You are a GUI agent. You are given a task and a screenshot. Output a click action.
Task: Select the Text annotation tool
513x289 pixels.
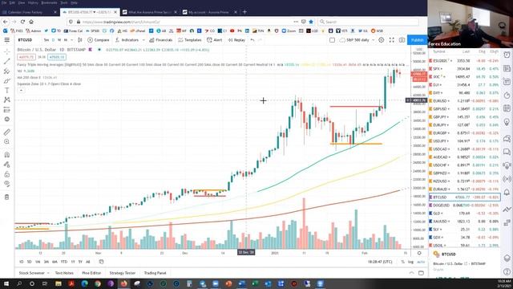(x=7, y=91)
